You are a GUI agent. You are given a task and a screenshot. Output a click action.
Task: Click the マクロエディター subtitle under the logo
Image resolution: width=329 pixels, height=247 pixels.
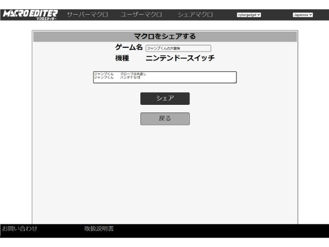click(x=46, y=19)
